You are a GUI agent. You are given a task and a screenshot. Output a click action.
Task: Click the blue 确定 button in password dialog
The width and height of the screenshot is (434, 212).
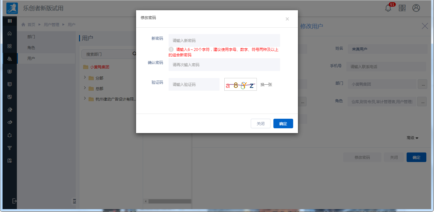[283, 124]
